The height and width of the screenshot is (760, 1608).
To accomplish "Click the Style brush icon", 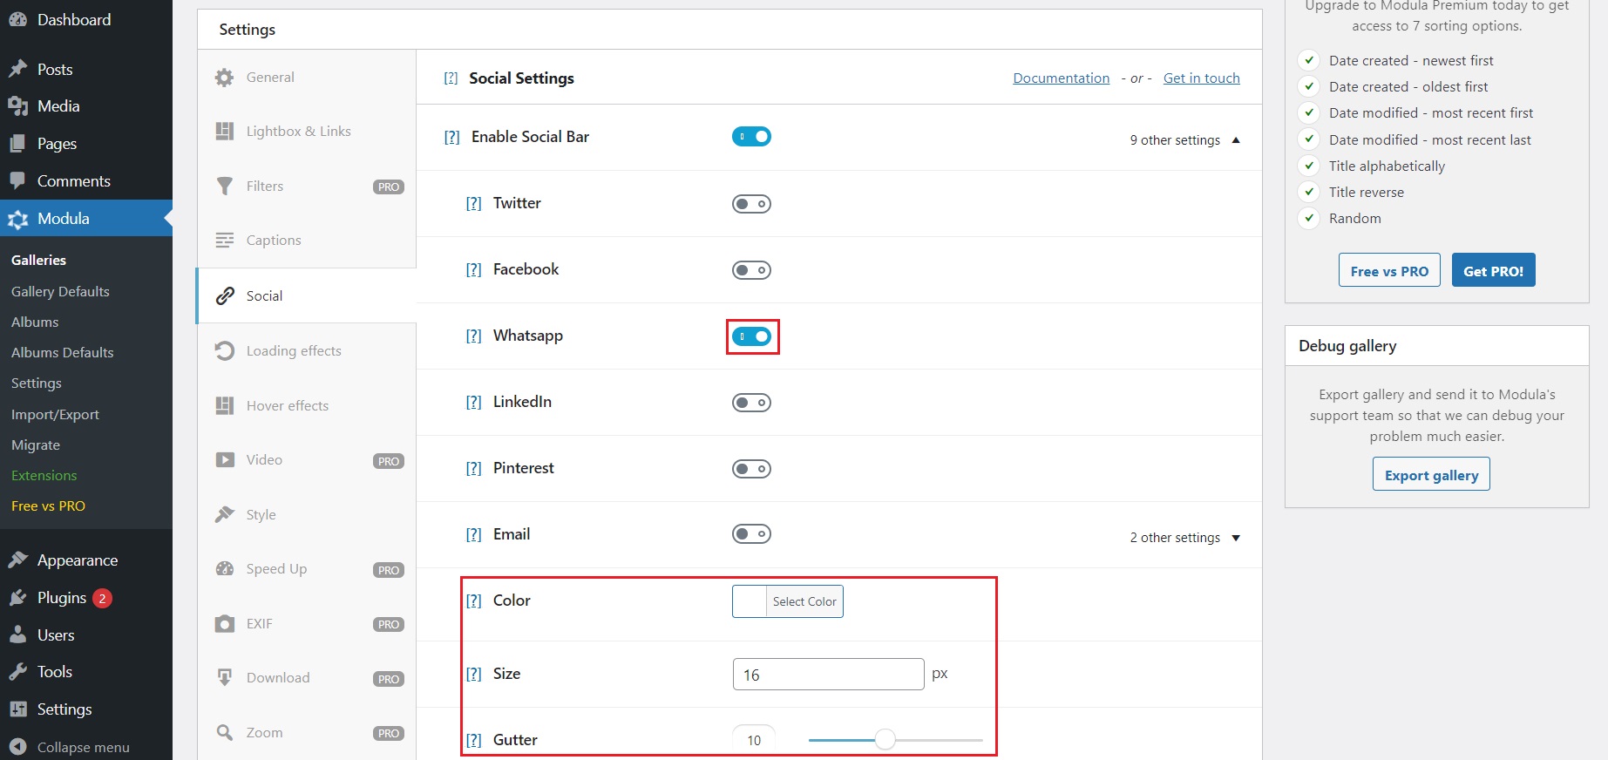I will click(224, 515).
